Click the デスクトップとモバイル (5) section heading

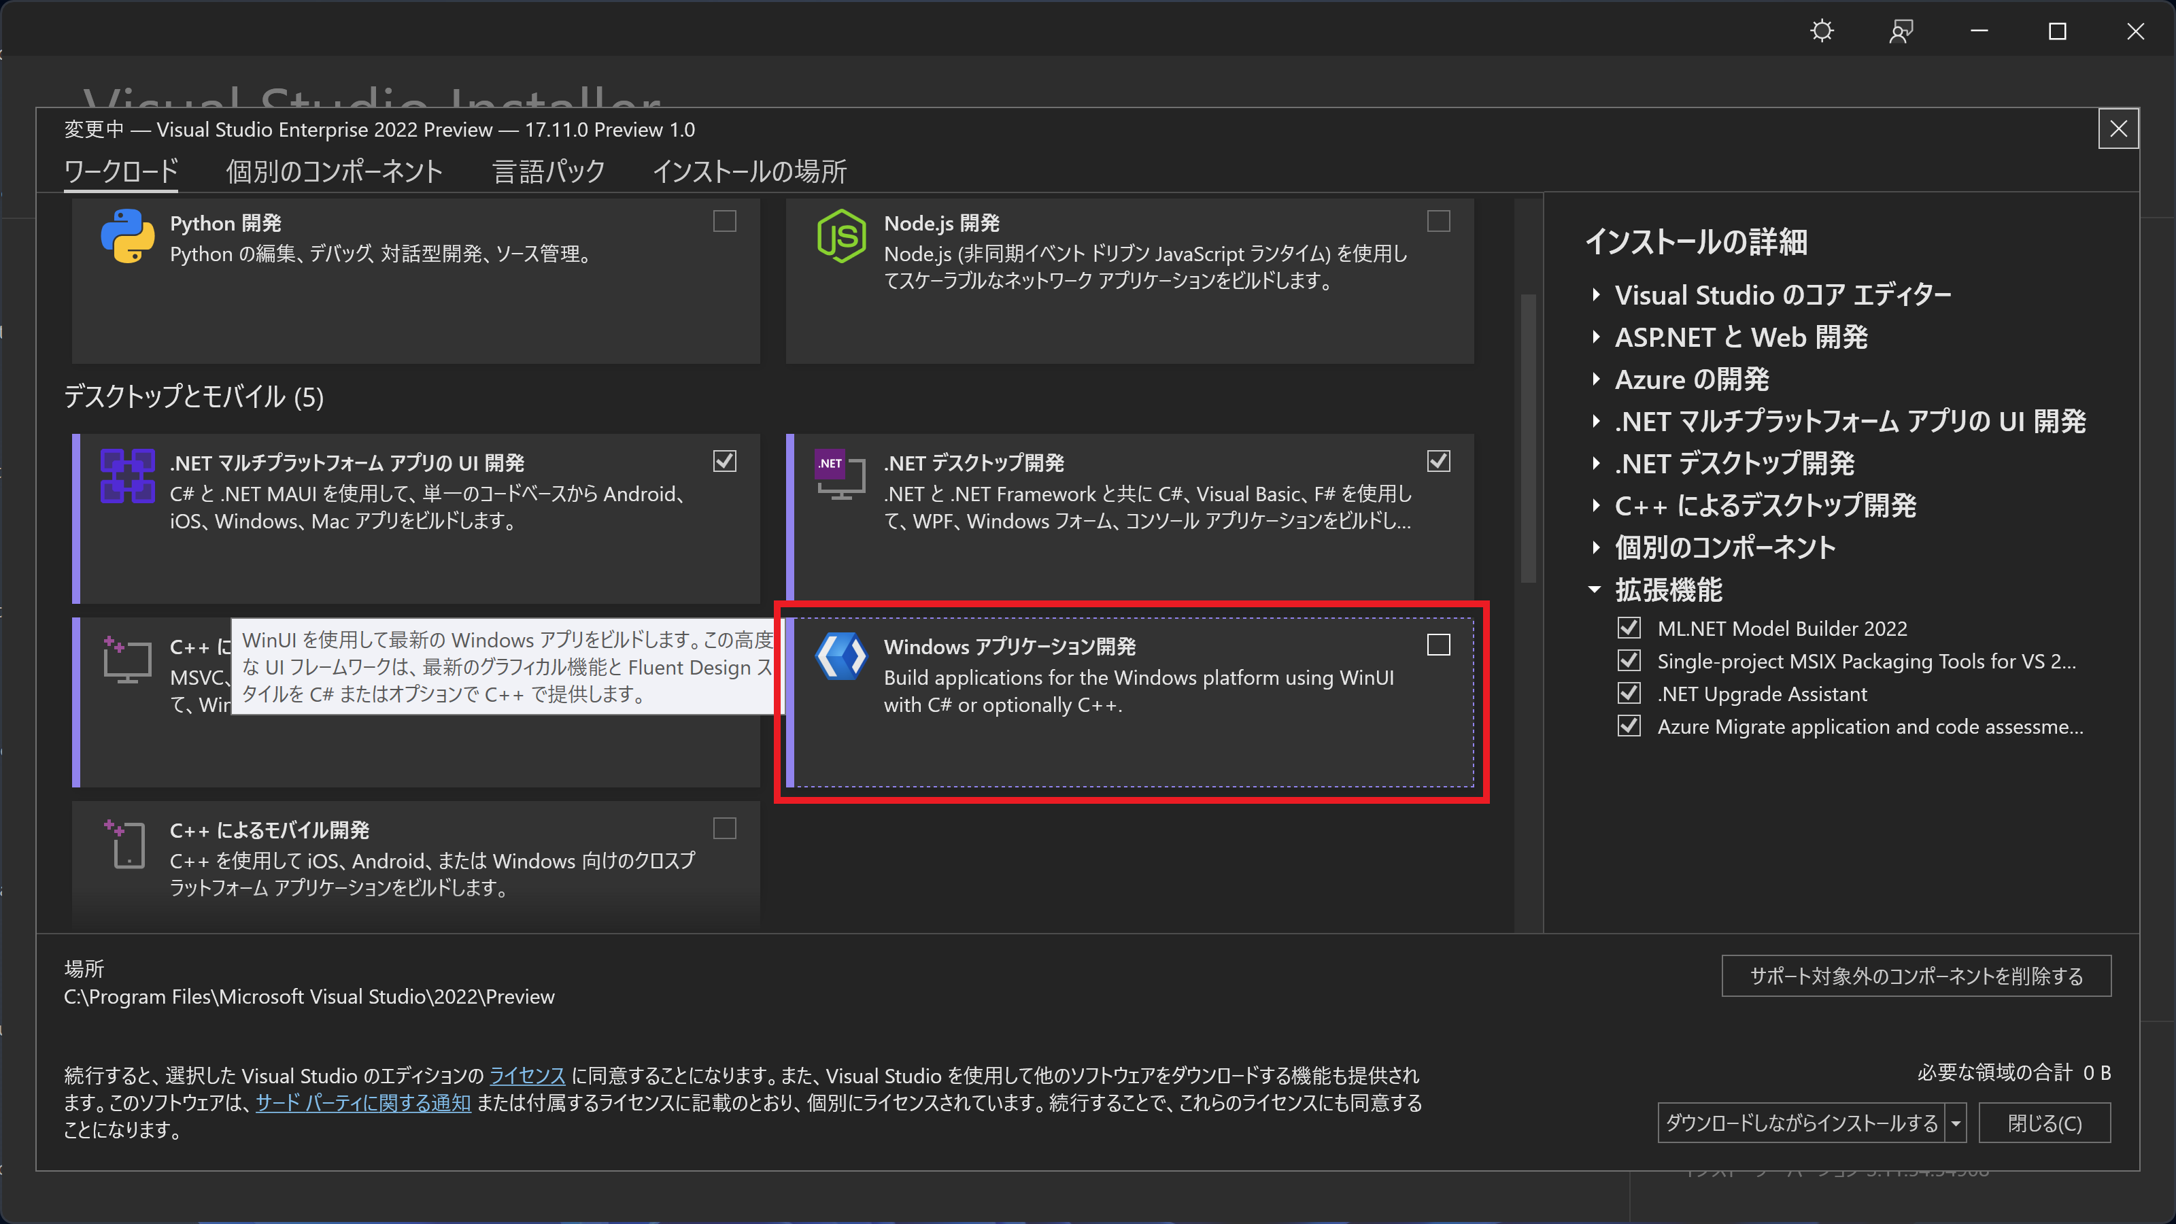[x=194, y=397]
